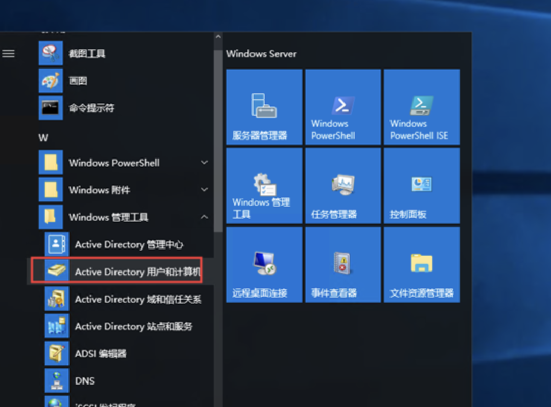
Task: Click the Windows Server group heading
Action: tap(262, 54)
